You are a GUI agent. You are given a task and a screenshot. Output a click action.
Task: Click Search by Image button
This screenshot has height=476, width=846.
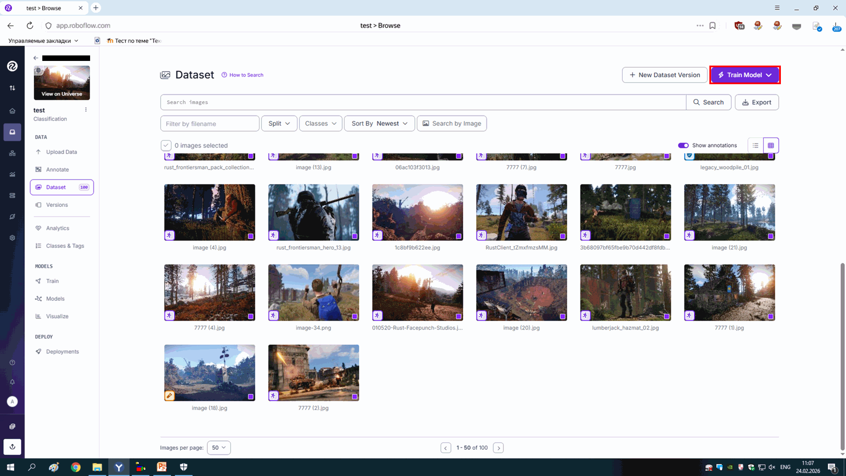452,124
